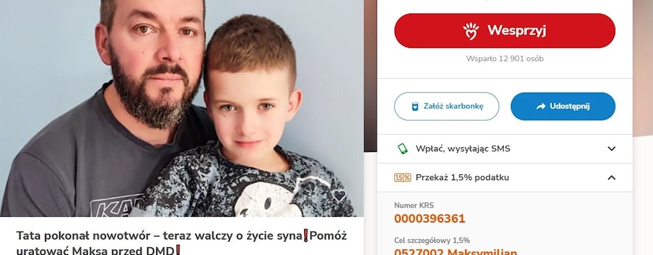Screen dimensions: 653x255
Task: Click the Wsparło 12 901 osób supporter count
Action: (x=505, y=59)
